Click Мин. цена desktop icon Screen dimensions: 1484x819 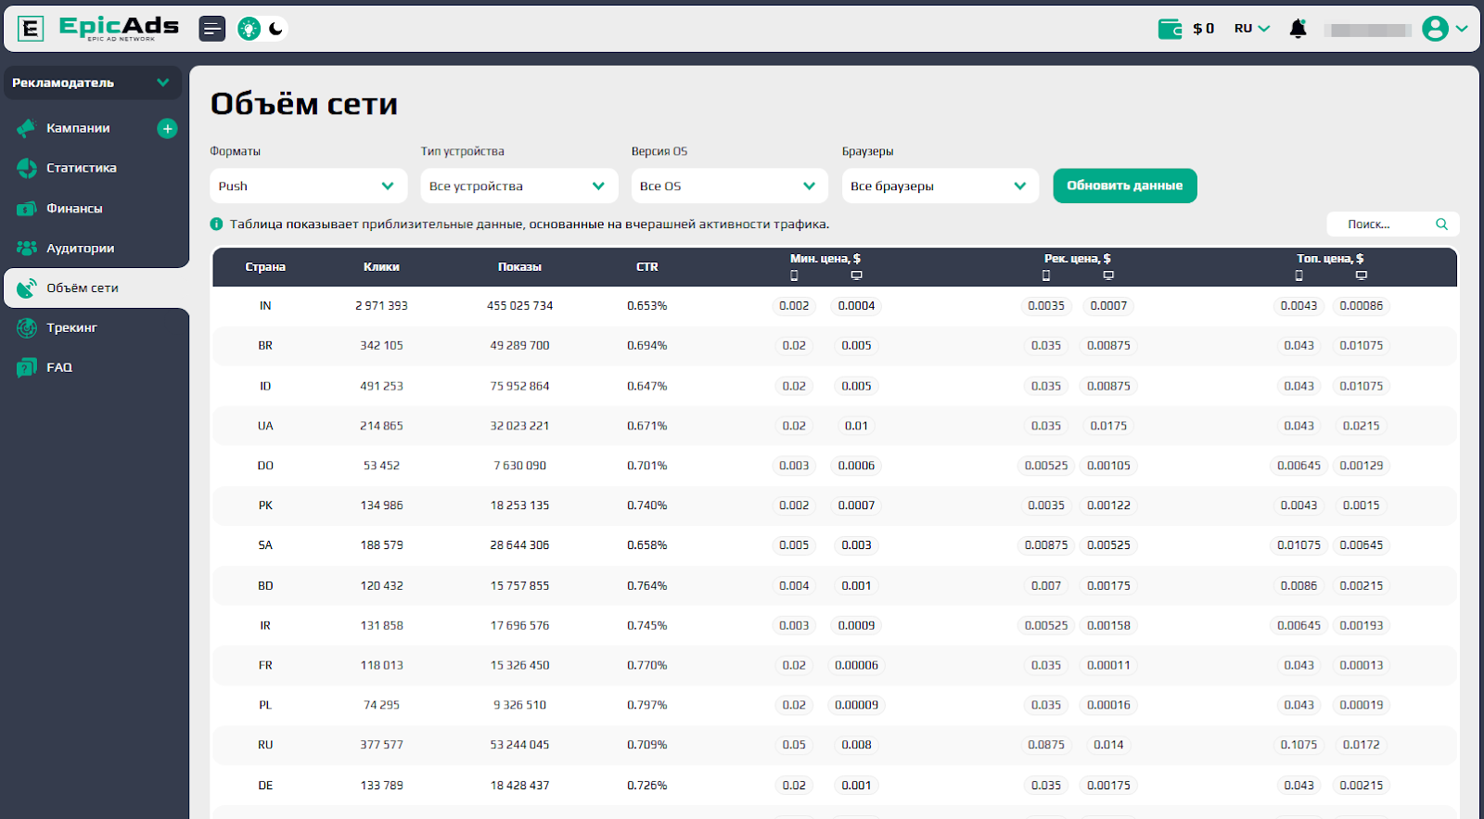[x=856, y=275]
